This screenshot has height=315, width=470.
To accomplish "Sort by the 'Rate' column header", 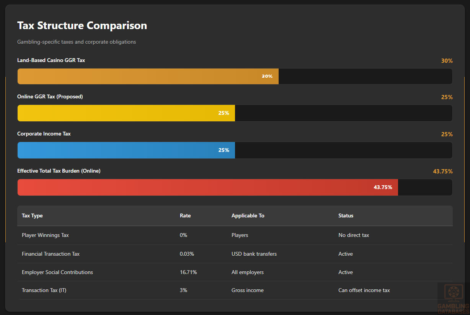I will 185,215.
